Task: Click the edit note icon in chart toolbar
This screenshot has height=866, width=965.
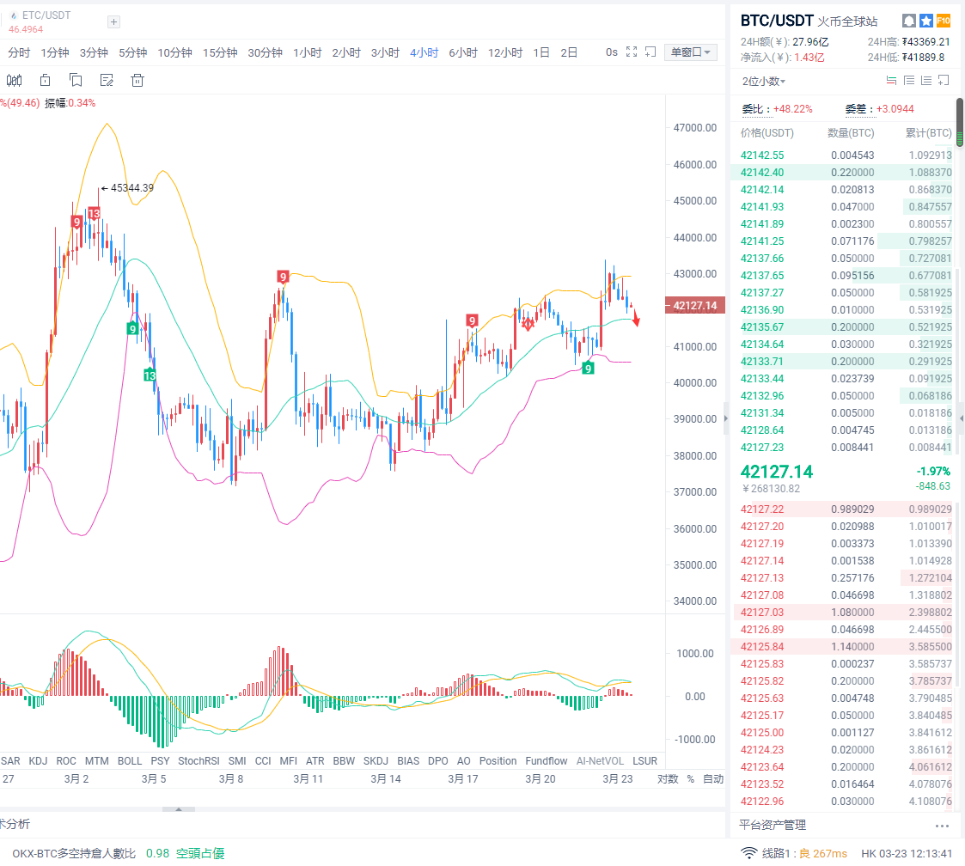Action: 107,81
